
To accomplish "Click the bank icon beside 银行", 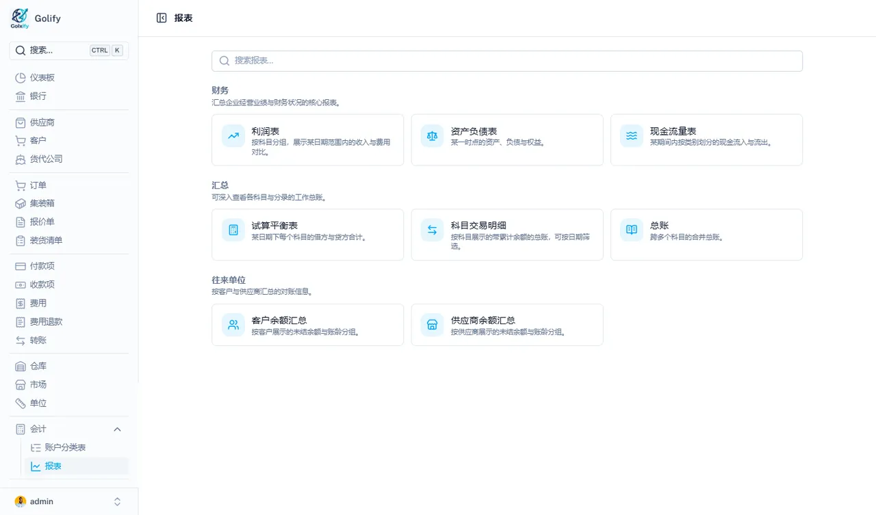I will pos(21,96).
